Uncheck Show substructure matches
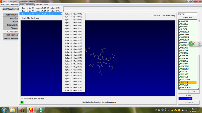Viewport: 202px width, 113px height. pyautogui.click(x=22, y=99)
